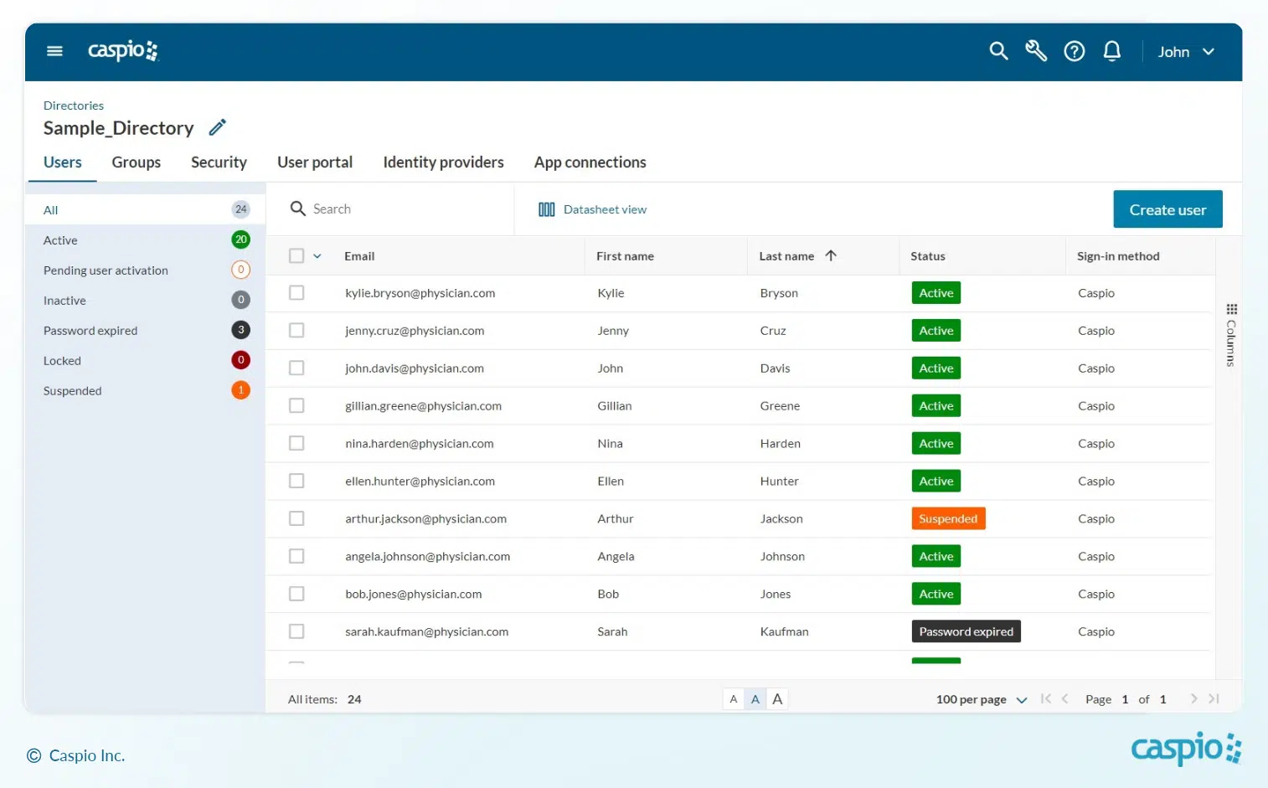Tick the checkbox for arthur.jackson@physician.com
This screenshot has width=1268, height=788.
pyautogui.click(x=296, y=519)
